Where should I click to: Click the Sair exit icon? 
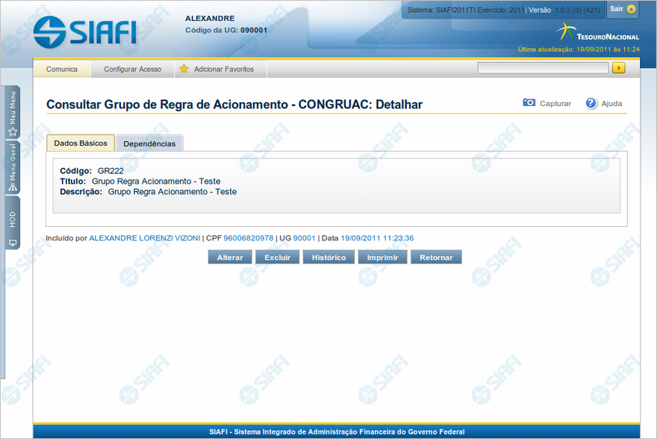[x=631, y=9]
